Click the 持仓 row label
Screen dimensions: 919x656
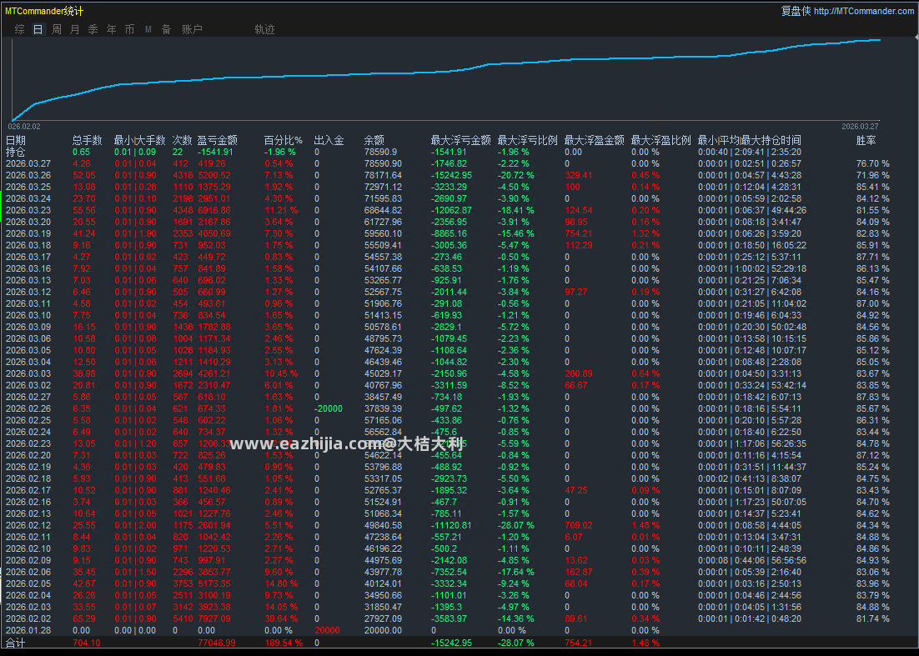pos(16,153)
